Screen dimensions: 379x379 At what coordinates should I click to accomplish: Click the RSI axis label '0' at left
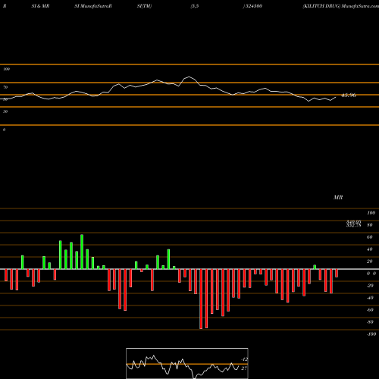4,130
